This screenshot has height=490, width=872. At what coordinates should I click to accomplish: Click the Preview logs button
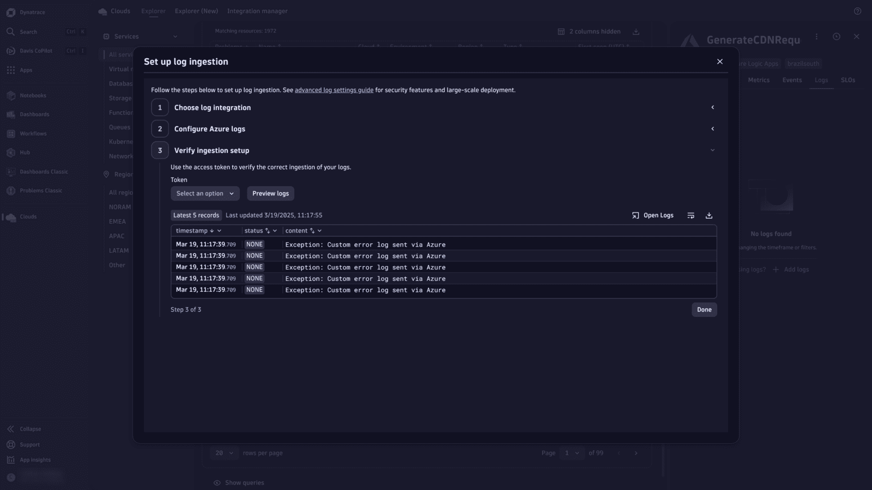(270, 193)
